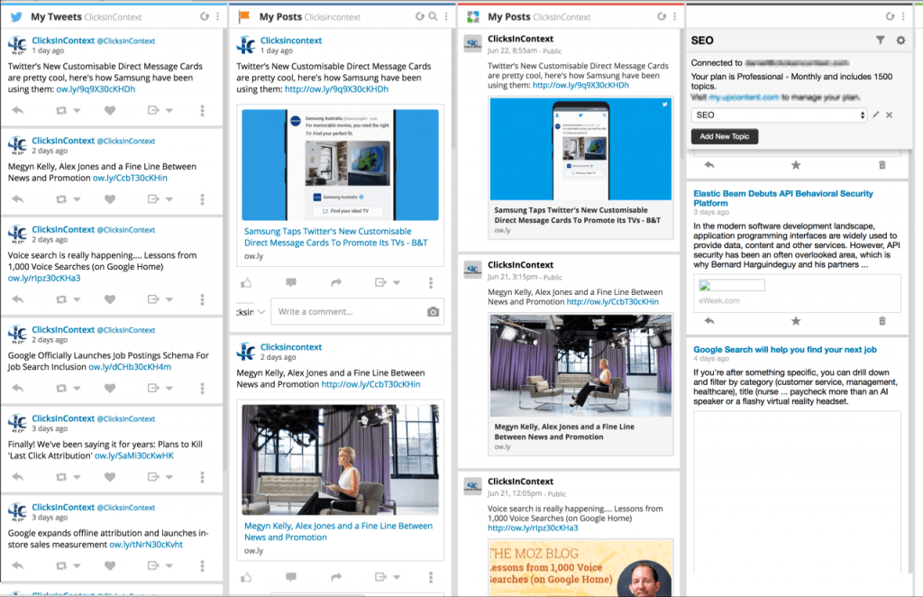Retweet the Samsung Direct Message Cards tweet
This screenshot has width=923, height=597.
(60, 110)
